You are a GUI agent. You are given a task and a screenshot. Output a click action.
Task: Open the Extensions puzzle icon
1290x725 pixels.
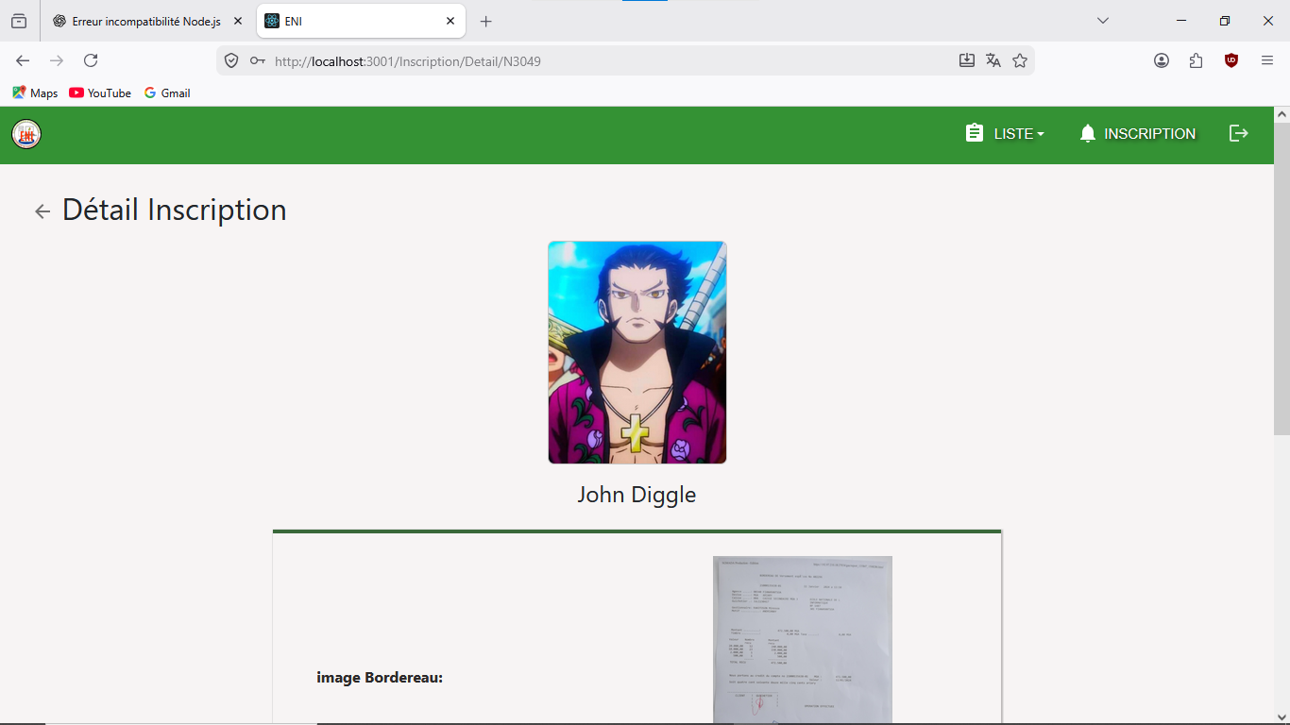1197,60
